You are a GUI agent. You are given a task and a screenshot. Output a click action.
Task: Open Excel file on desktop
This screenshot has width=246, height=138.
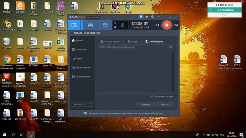coord(61,44)
